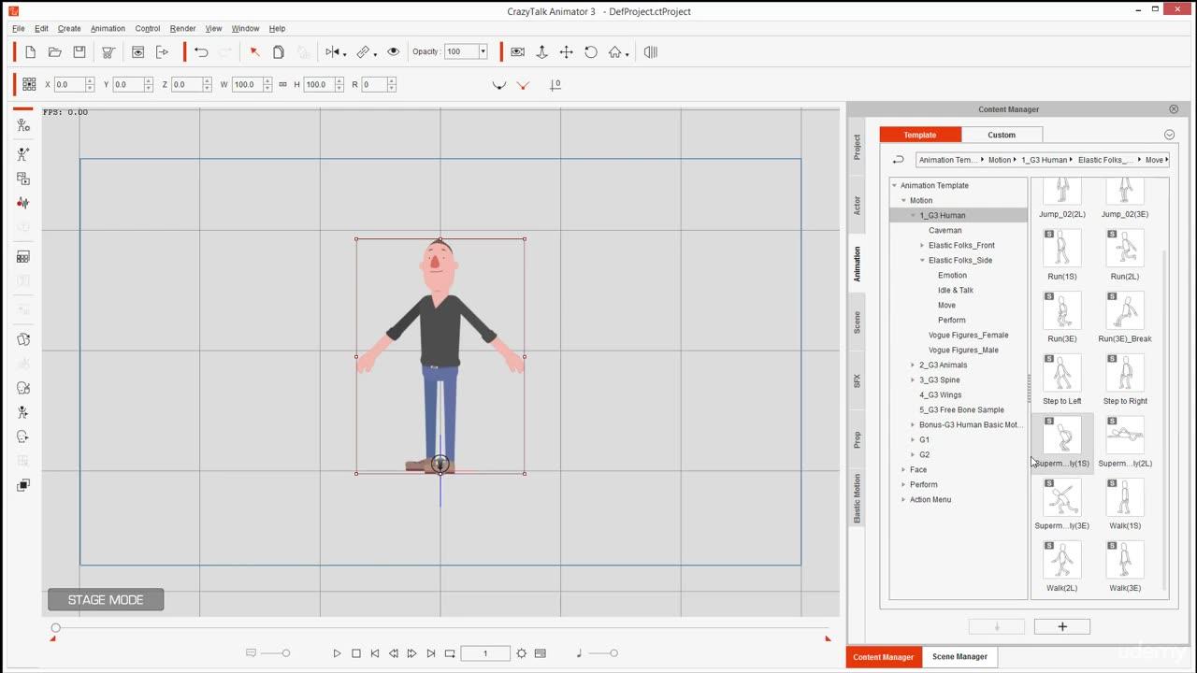The image size is (1197, 673).
Task: Select the Zoom camera tool
Action: point(541,52)
